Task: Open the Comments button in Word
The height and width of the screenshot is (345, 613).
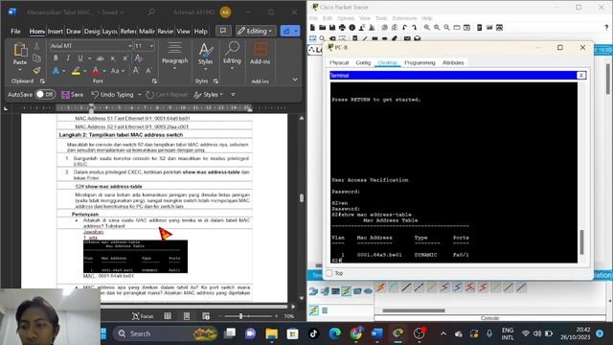Action: 223,31
